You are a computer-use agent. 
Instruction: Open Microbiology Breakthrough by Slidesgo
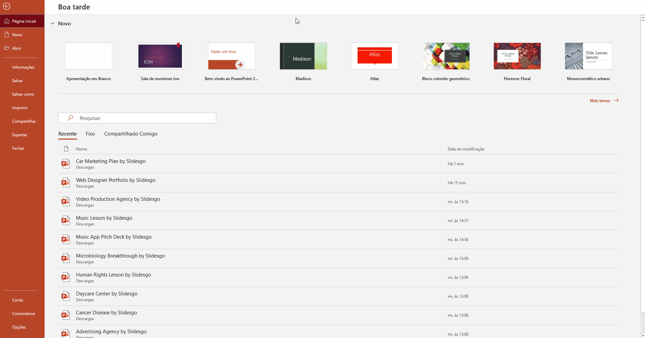coord(339,259)
